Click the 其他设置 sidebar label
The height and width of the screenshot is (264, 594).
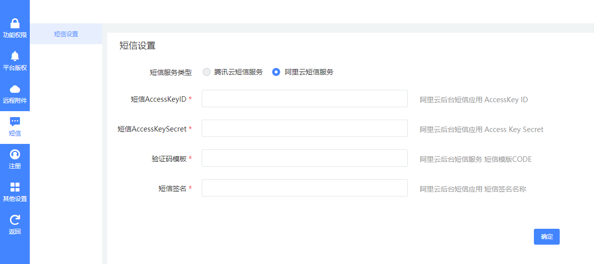pos(15,199)
